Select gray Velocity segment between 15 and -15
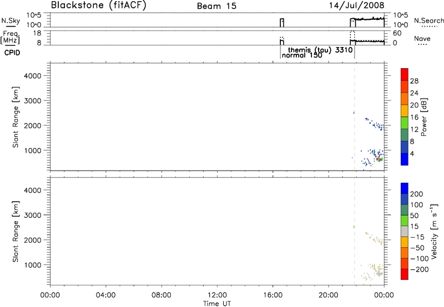The height and width of the screenshot is (307, 444). (x=405, y=231)
